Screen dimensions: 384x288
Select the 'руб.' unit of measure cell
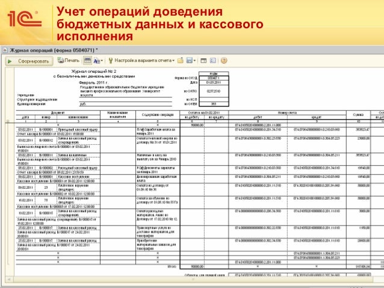tap(126, 104)
